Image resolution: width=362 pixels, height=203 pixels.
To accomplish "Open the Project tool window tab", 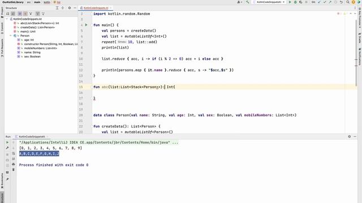I will pos(2,12).
